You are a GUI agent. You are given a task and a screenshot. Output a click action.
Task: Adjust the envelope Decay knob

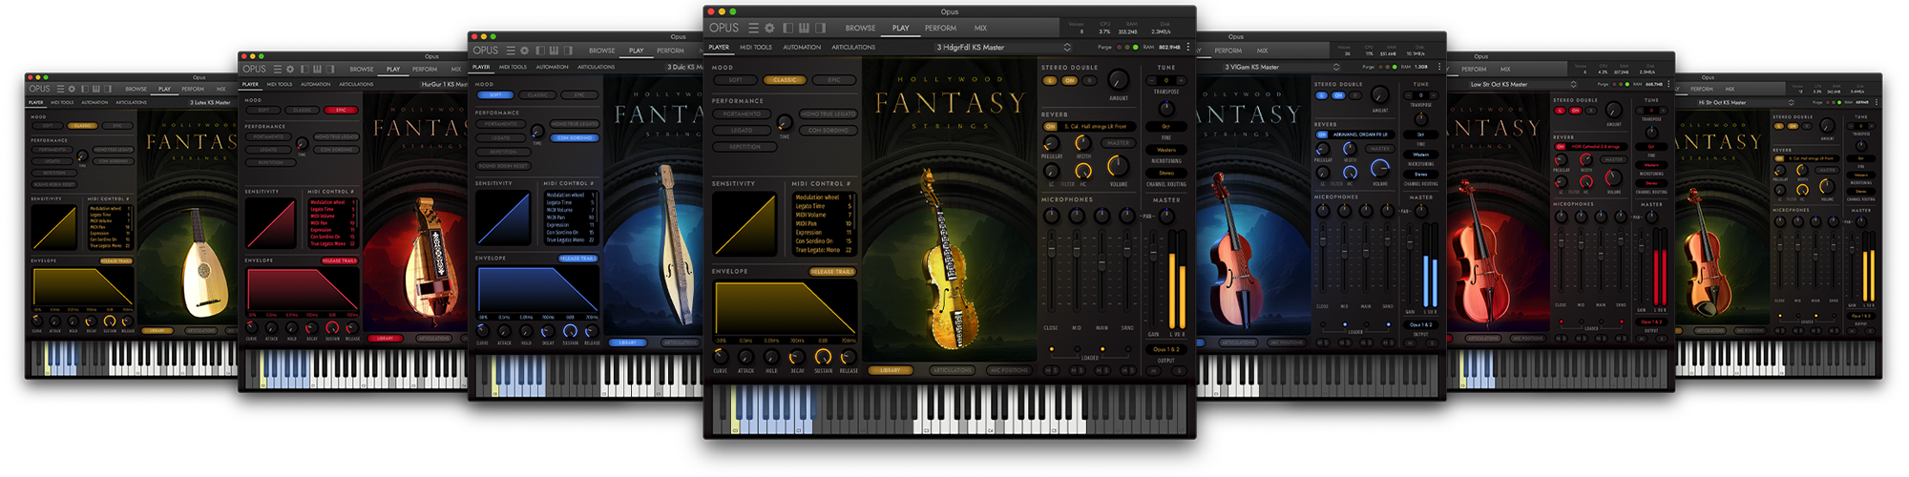coord(797,357)
